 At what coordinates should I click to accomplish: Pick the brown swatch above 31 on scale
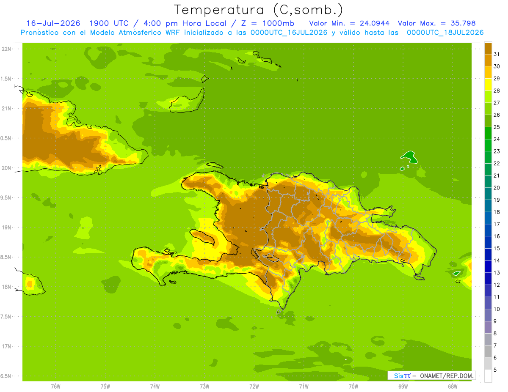488,48
